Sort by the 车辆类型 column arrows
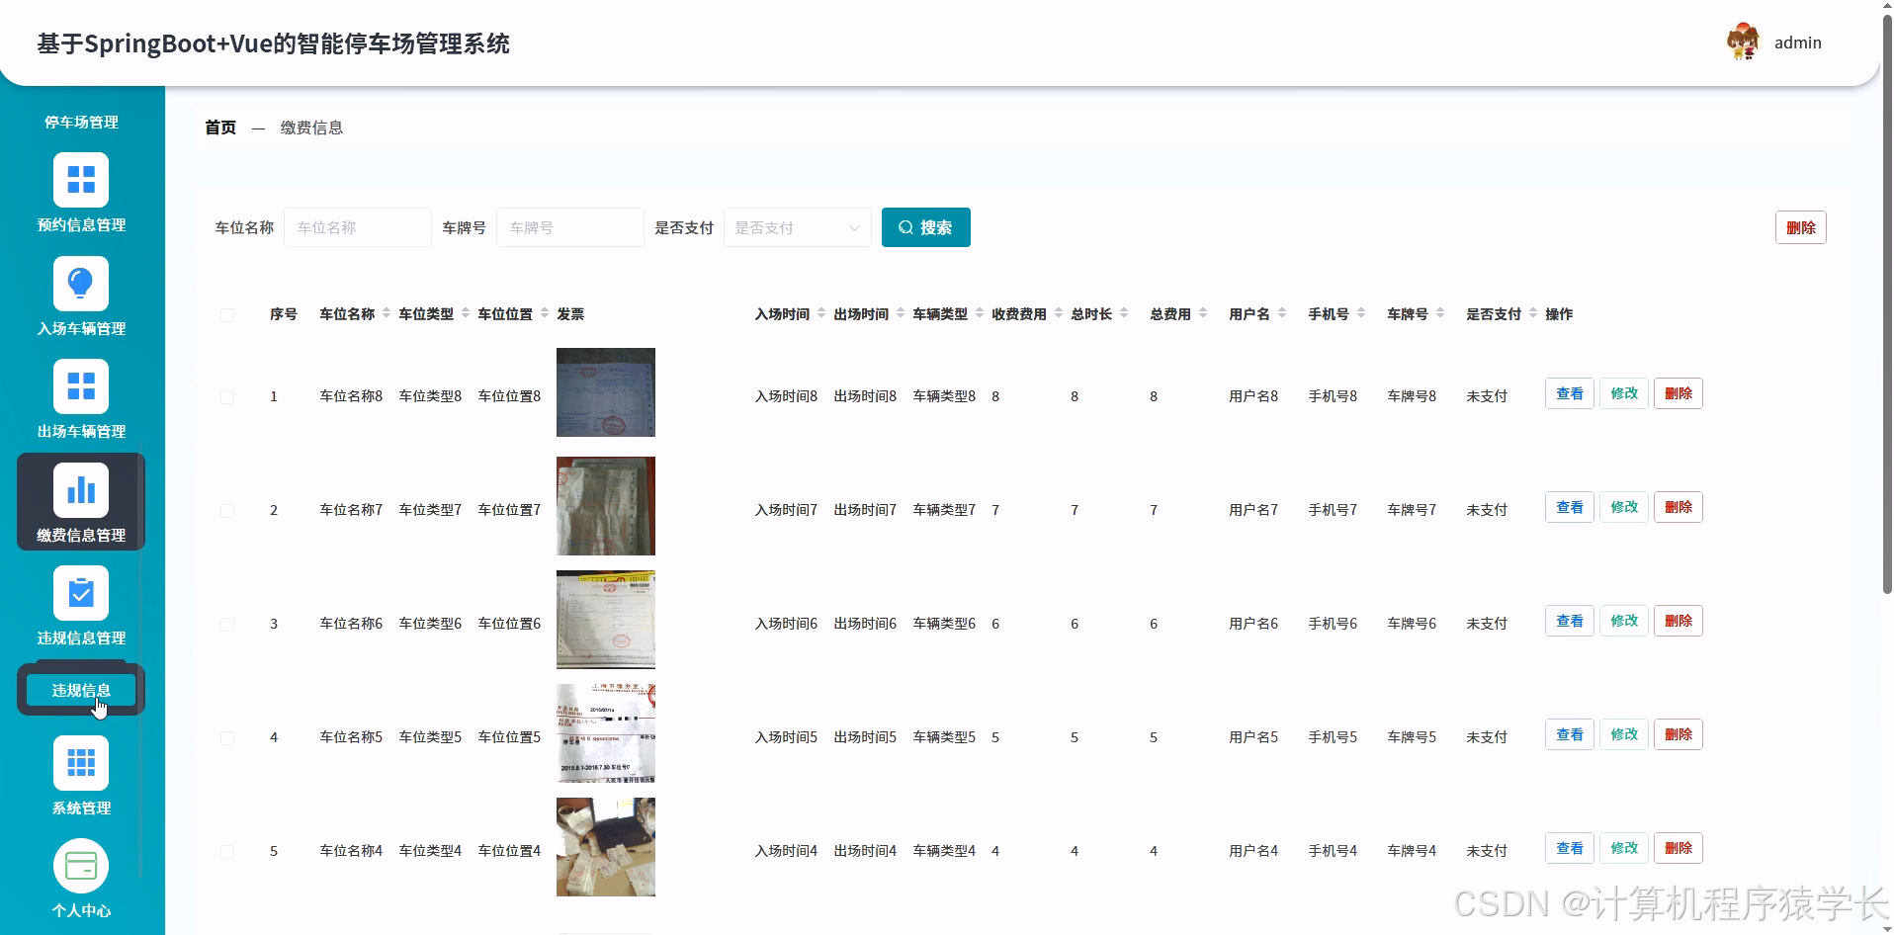This screenshot has height=935, width=1894. [980, 313]
